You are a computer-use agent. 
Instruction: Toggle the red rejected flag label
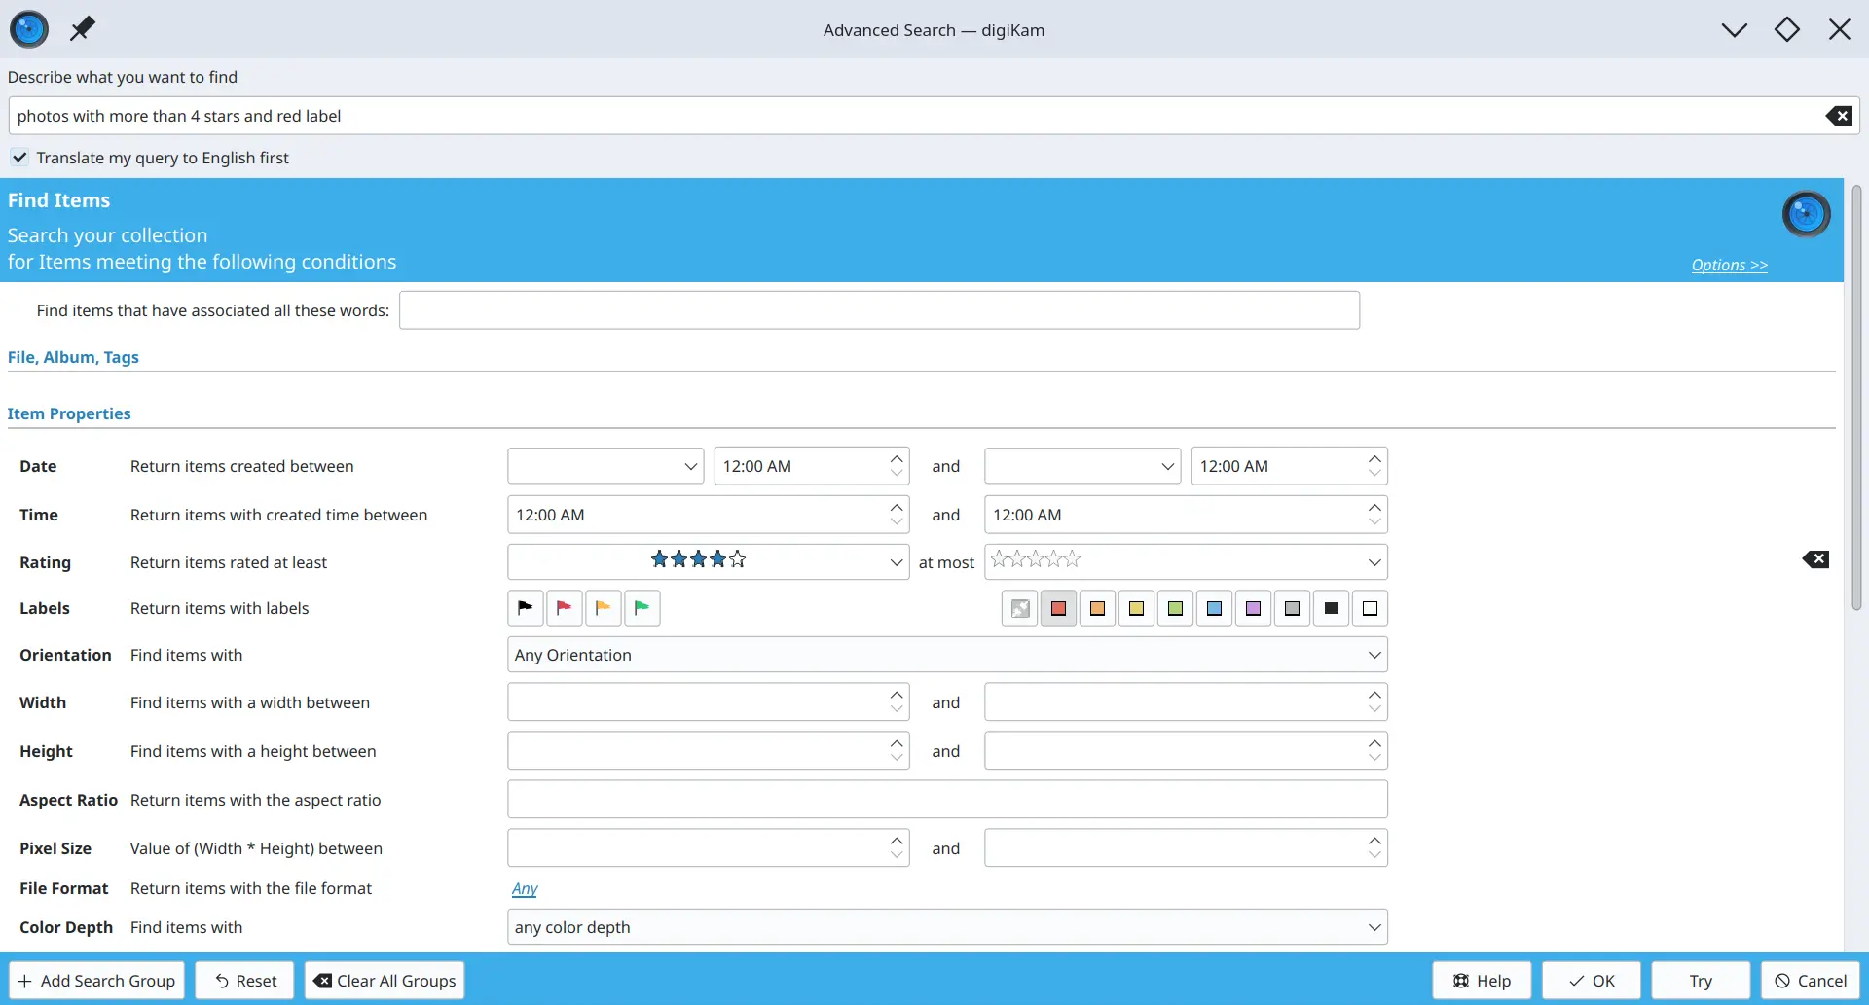point(564,608)
